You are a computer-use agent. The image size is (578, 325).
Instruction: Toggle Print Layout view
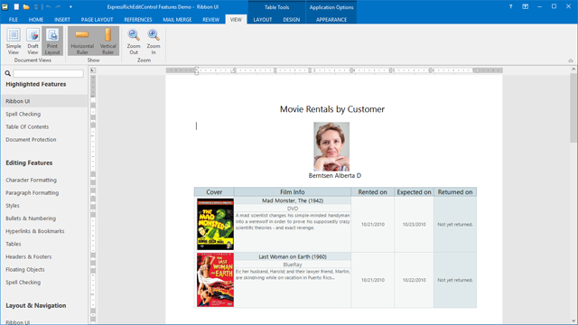[52, 42]
